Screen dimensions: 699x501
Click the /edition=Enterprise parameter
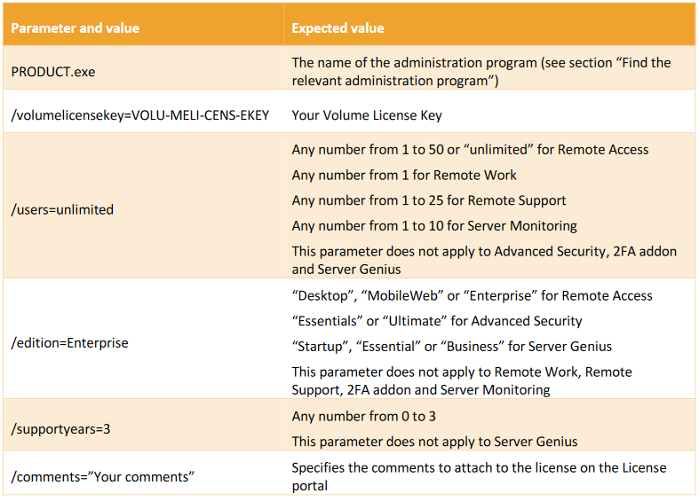[x=69, y=343]
